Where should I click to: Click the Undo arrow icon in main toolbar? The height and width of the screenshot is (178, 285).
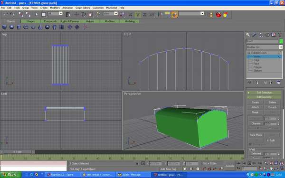[x=5, y=14]
